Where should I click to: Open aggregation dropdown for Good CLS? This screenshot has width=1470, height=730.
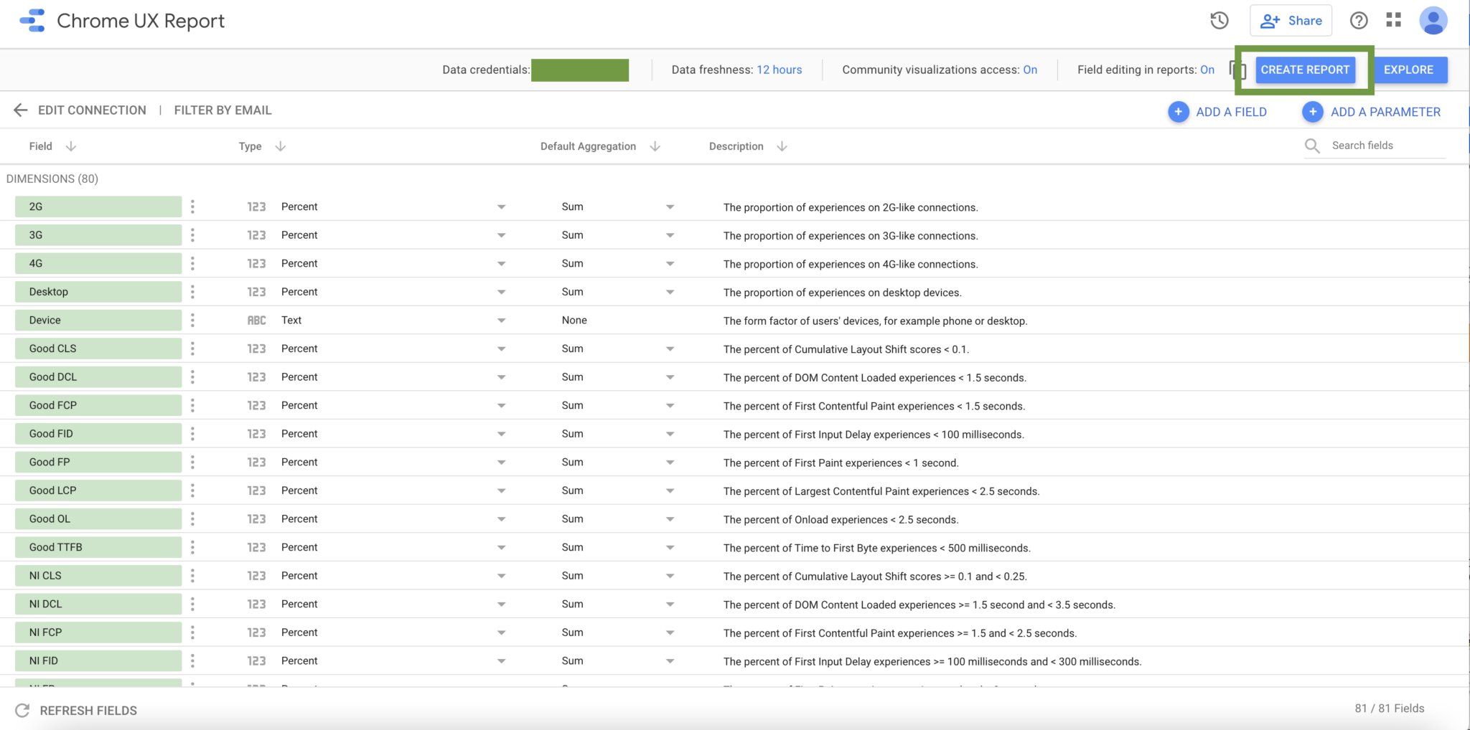[670, 349]
